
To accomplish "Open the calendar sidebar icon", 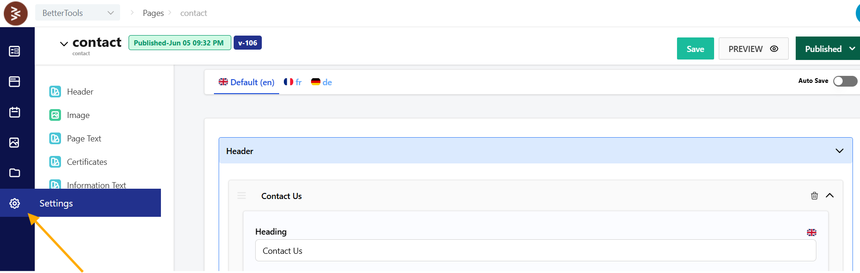I will pyautogui.click(x=15, y=112).
